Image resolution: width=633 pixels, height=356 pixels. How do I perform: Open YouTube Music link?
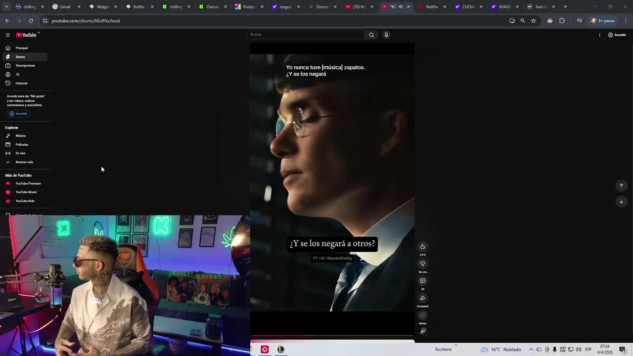tap(26, 192)
